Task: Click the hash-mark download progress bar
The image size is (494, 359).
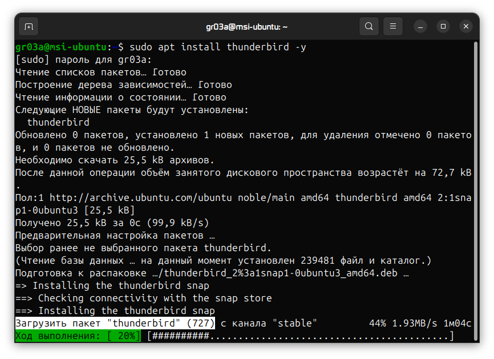Action: click(301, 336)
